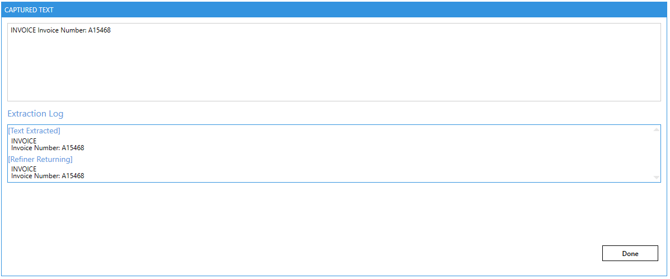The width and height of the screenshot is (670, 279).
Task: Click the Extraction Log scroll down arrow
Action: [656, 177]
